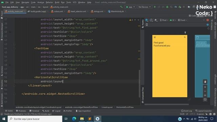Switch to build.gradle (app) tab
Screen dimensions: 217x122
click(37, 12)
